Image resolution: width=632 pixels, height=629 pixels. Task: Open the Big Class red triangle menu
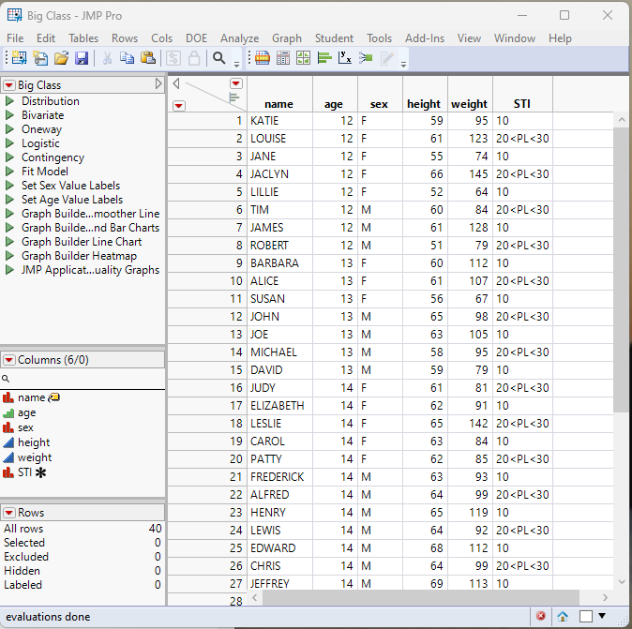9,85
